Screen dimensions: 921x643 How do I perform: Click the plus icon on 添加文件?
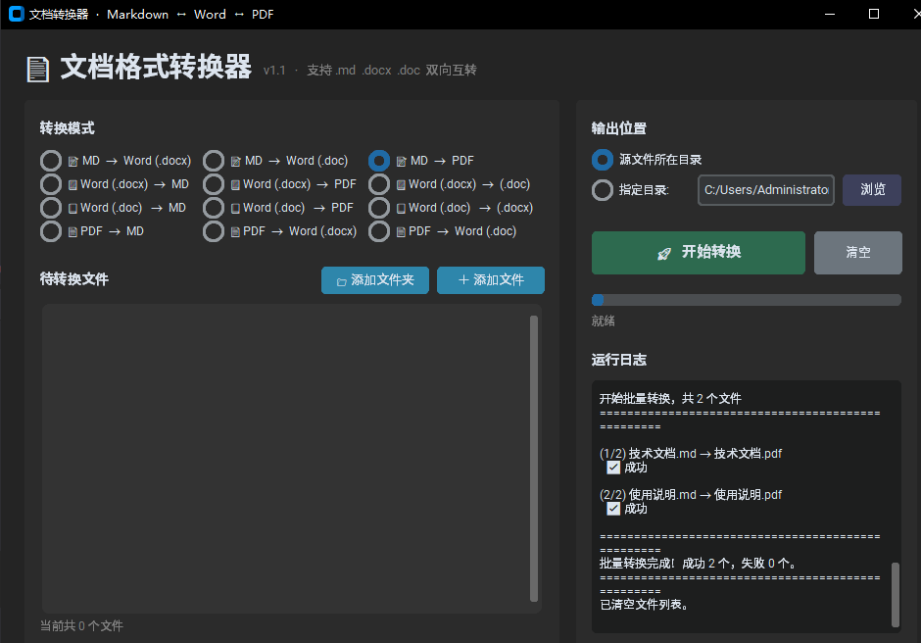tap(463, 279)
